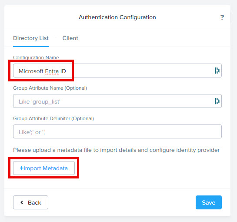Click the plus sign on Import Metadata
This screenshot has height=222, width=237.
pyautogui.click(x=22, y=168)
